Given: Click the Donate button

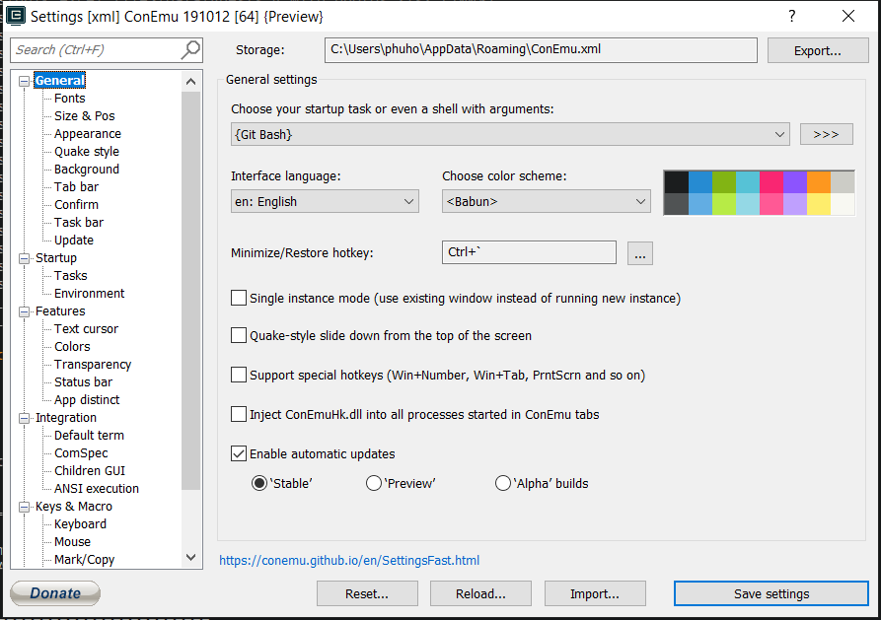Looking at the screenshot, I should pyautogui.click(x=54, y=592).
